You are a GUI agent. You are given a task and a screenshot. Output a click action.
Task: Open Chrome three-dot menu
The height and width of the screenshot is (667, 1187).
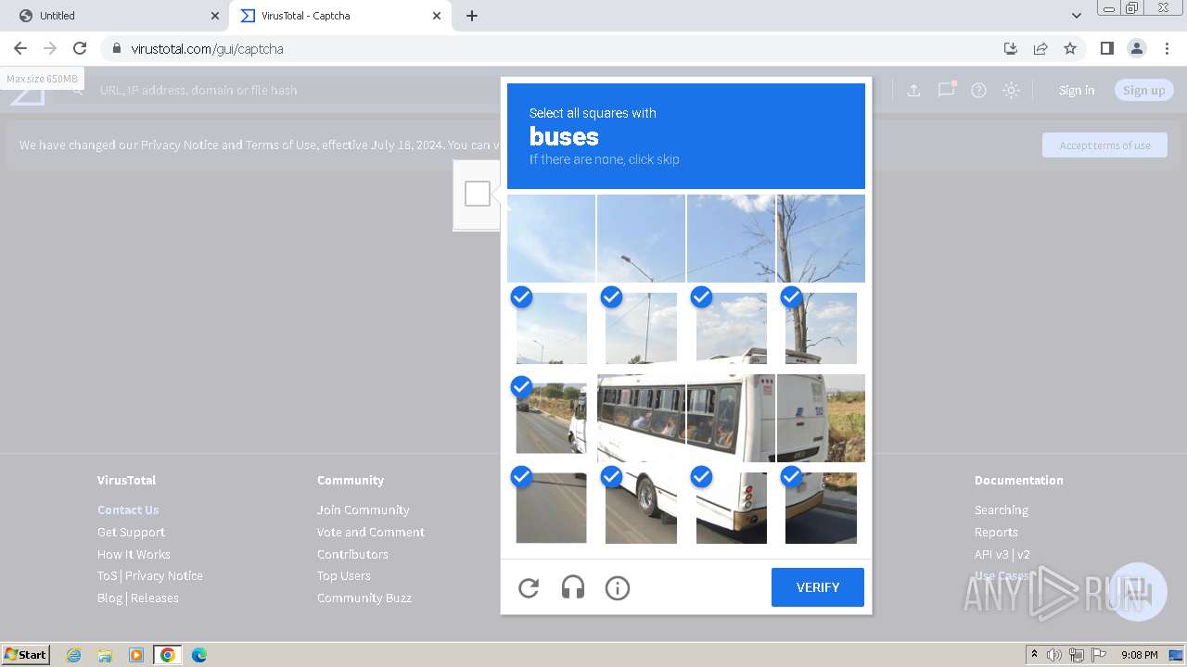click(1167, 48)
